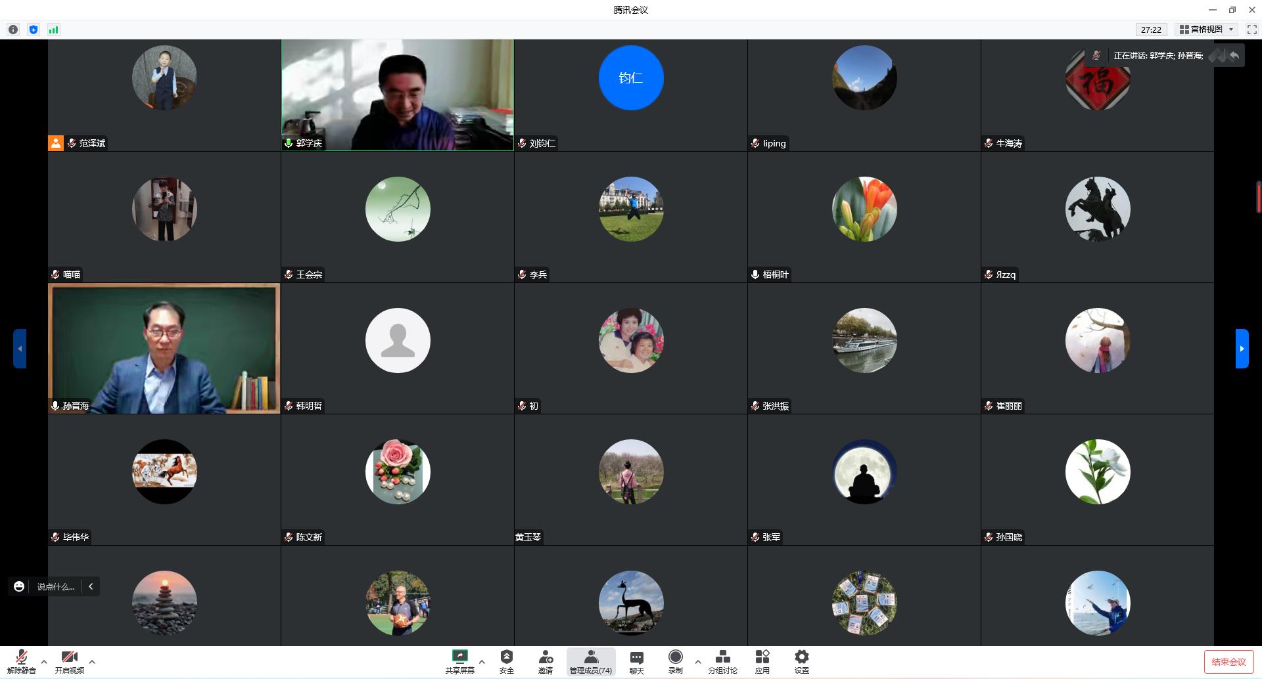Viewport: 1262px width, 679px height.
Task: Click the meeting info icon at top left
Action: click(x=13, y=30)
